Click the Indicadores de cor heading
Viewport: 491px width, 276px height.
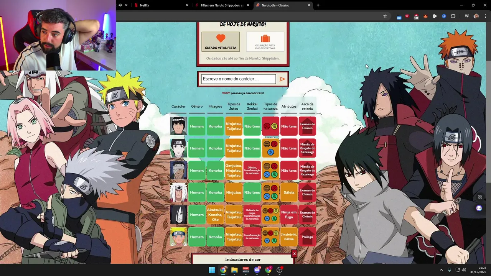click(x=243, y=260)
